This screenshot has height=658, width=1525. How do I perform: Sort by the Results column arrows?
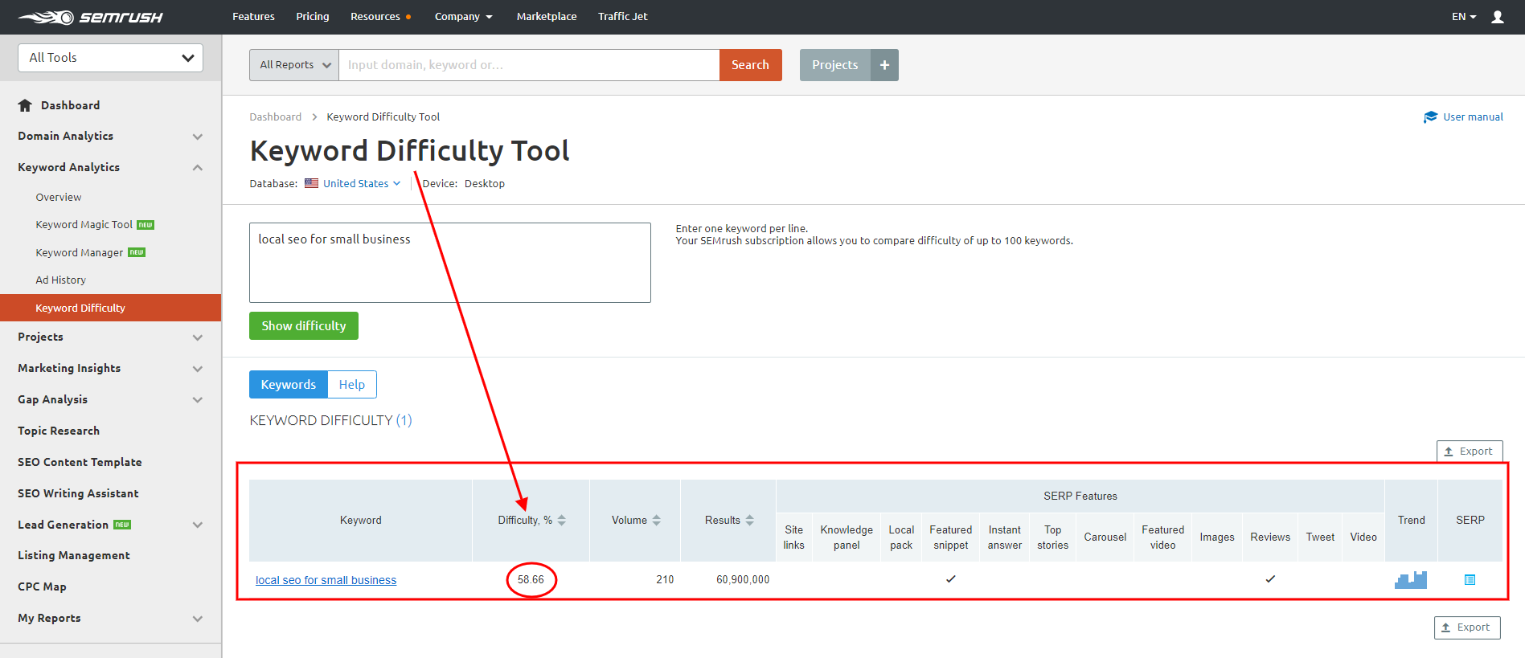click(749, 521)
